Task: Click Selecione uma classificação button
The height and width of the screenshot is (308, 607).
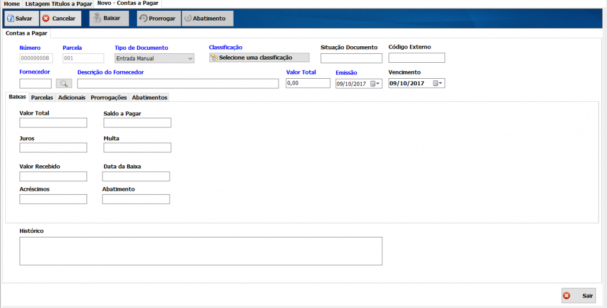Action: tap(259, 57)
